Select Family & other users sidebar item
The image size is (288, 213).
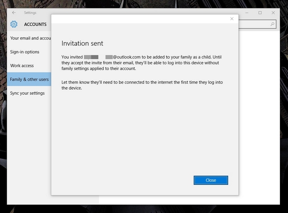point(29,79)
